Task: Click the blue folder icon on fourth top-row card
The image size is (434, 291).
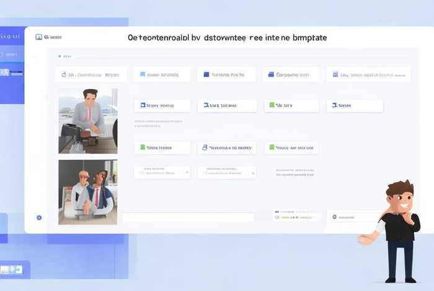Action: tap(271, 75)
